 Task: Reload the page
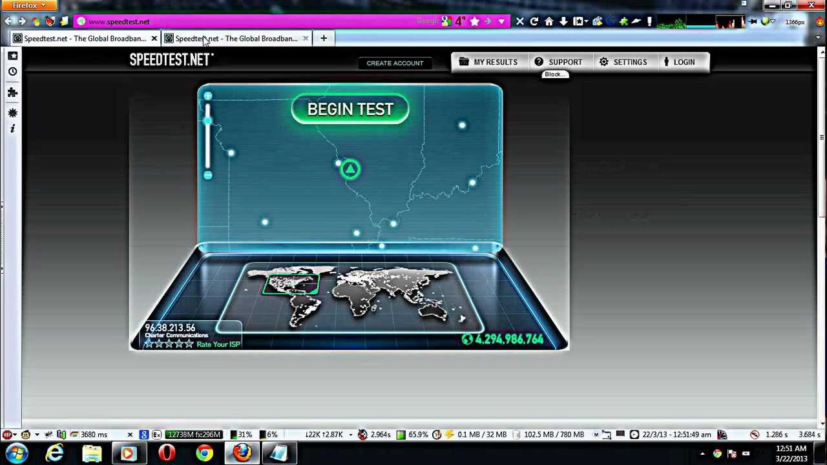point(534,21)
